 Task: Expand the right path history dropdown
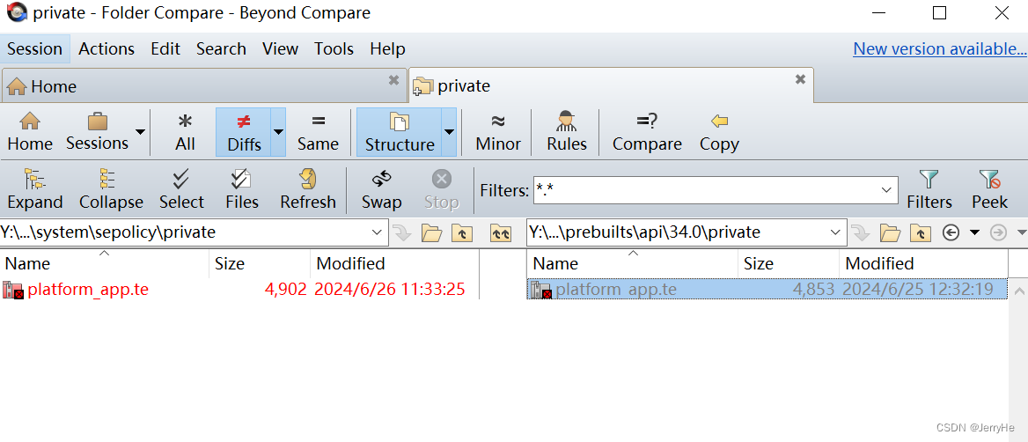[834, 232]
